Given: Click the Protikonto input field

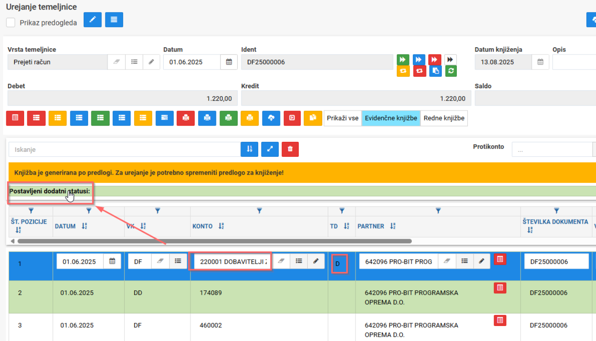Looking at the screenshot, I should click(553, 149).
